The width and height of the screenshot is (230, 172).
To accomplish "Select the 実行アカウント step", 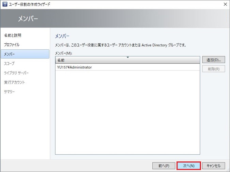I will click(x=14, y=82).
